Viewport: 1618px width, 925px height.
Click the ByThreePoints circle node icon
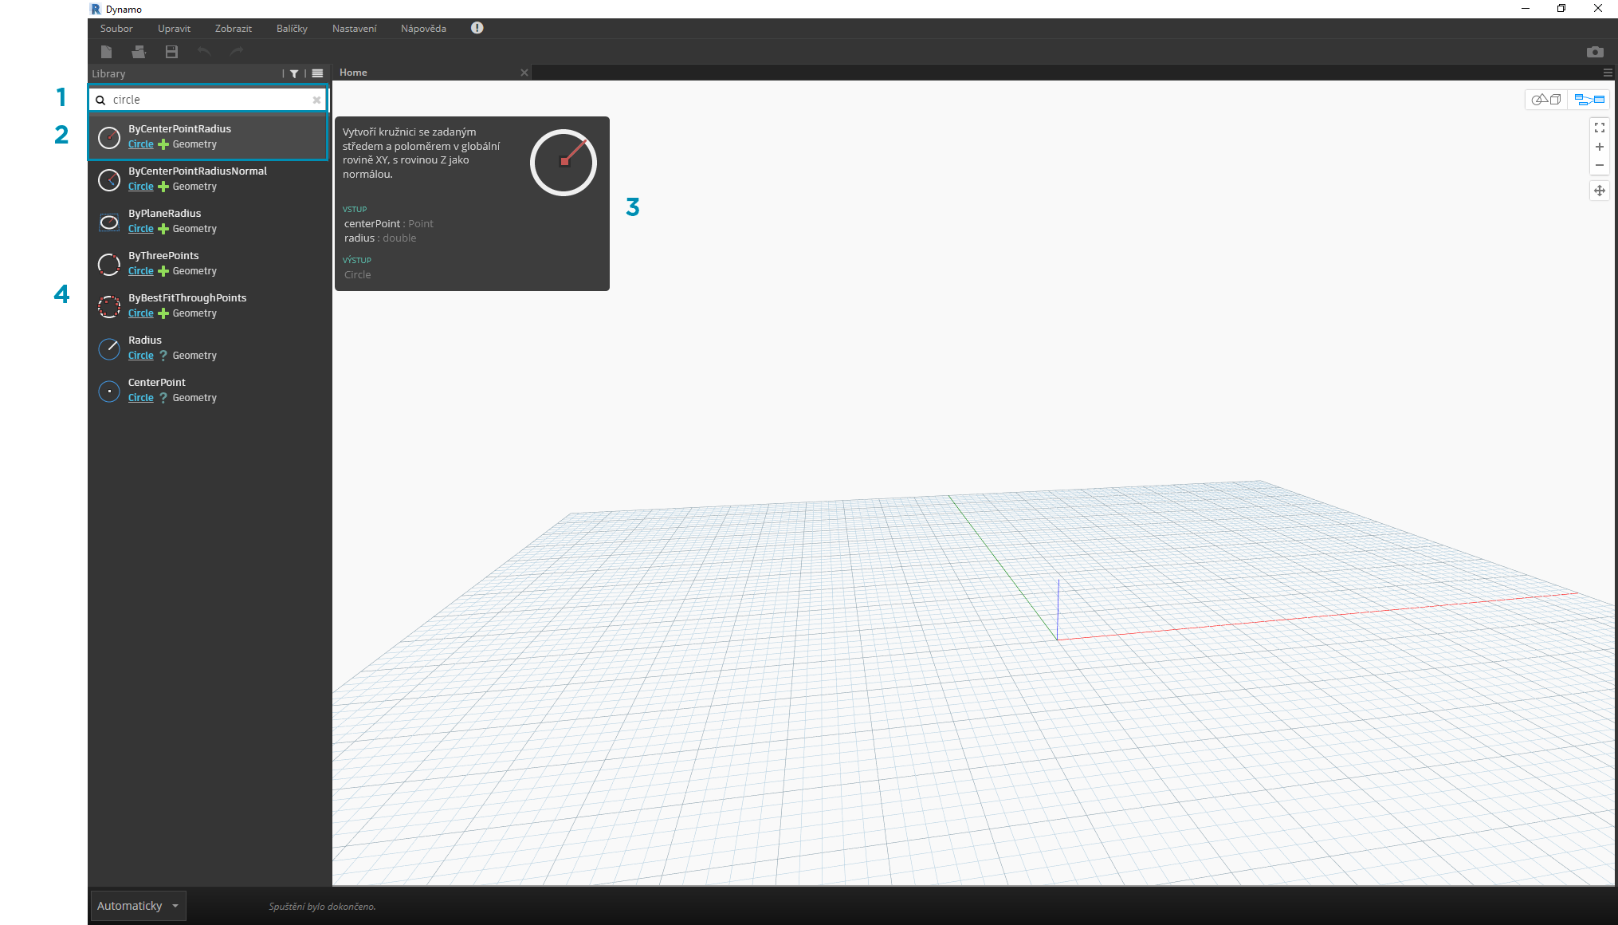point(109,264)
